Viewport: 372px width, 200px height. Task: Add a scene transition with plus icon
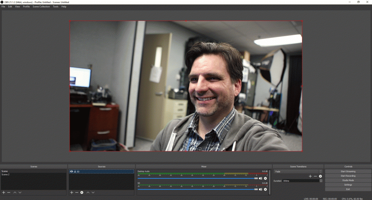point(310,176)
